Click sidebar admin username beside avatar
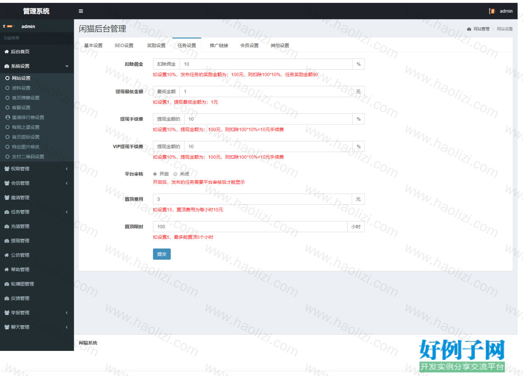523x376 pixels. [x=28, y=26]
